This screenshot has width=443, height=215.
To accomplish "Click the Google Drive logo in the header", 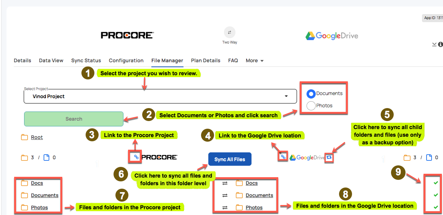I will [x=332, y=36].
